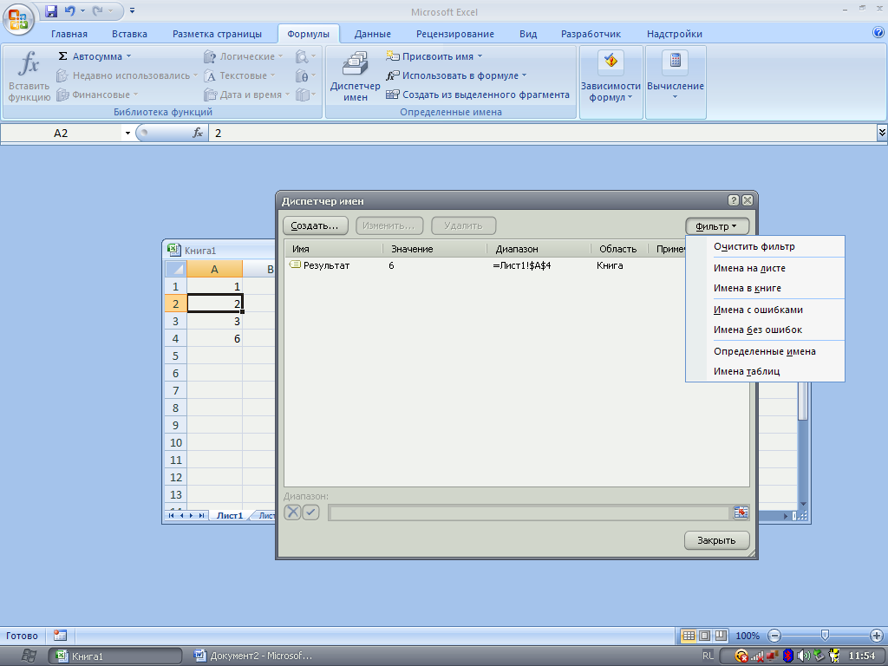Choose Names Scoped to Workbook filter
Image resolution: width=888 pixels, height=666 pixels.
click(765, 288)
